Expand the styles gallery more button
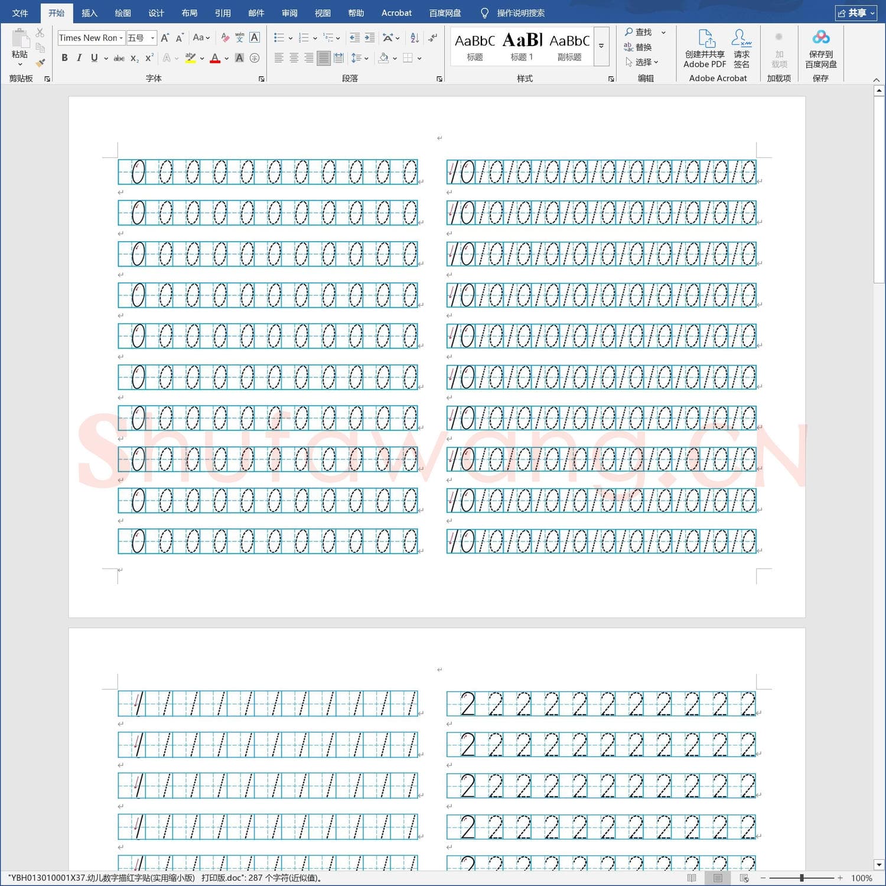Image resolution: width=886 pixels, height=886 pixels. [601, 46]
